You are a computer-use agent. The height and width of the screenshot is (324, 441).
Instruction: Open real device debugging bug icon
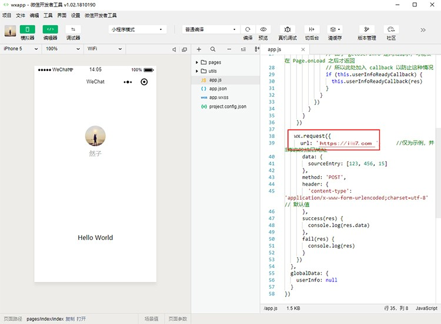pyautogui.click(x=288, y=29)
